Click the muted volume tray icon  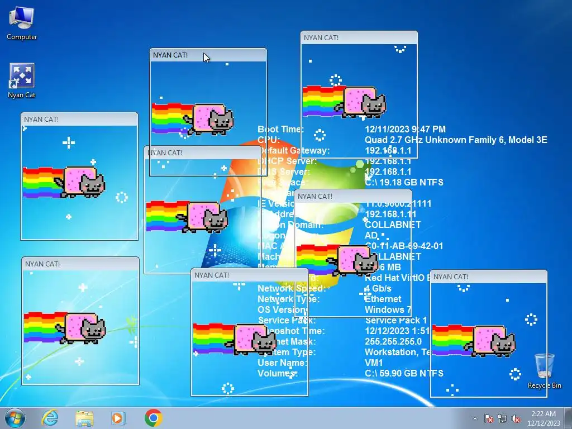(x=516, y=418)
